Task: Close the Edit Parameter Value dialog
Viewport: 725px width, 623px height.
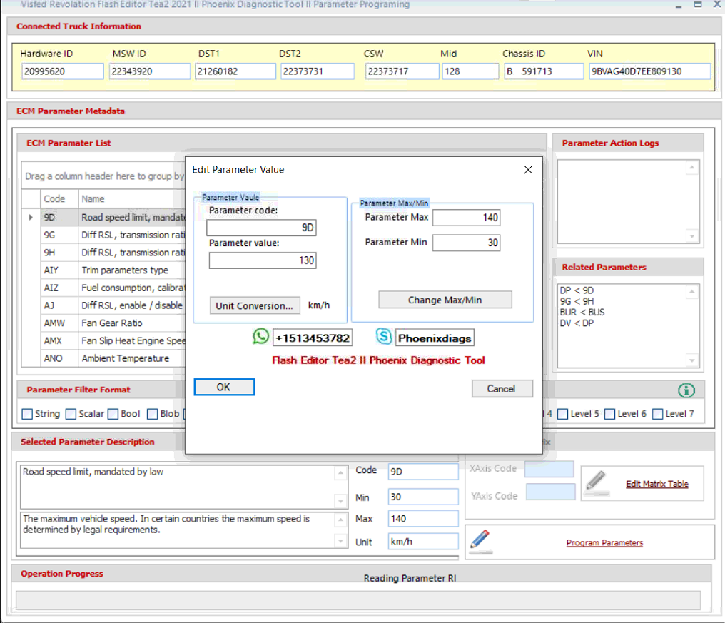Action: coord(528,170)
